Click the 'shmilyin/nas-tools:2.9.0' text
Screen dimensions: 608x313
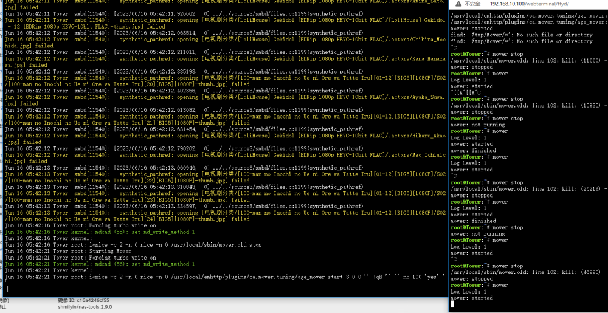pos(85,307)
